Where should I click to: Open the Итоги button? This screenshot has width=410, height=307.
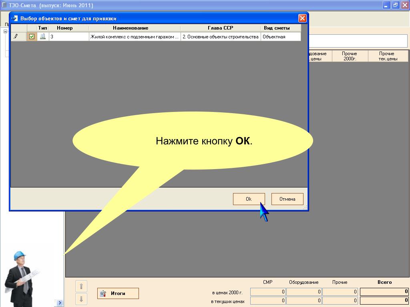(x=118, y=293)
